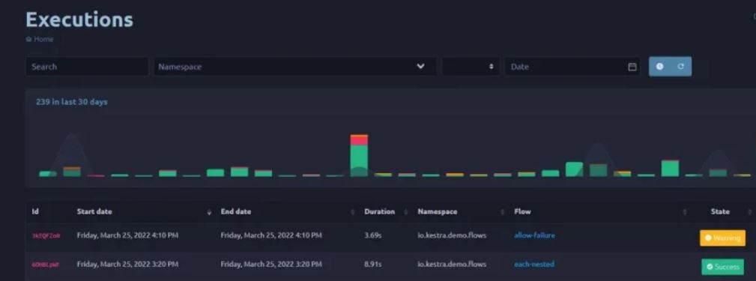Open the allow-failure flow link
This screenshot has width=756, height=281.
[x=534, y=235]
